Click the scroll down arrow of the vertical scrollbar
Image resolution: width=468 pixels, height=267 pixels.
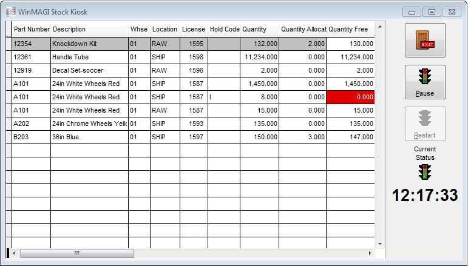click(380, 244)
